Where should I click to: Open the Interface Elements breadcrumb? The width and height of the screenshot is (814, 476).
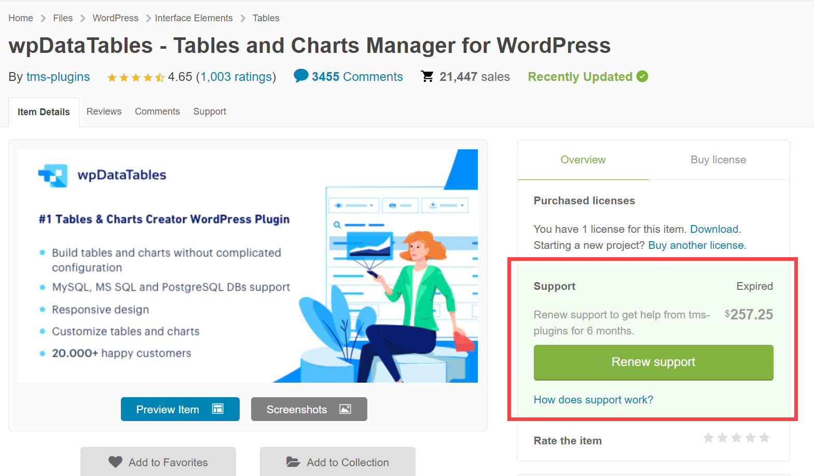(194, 18)
